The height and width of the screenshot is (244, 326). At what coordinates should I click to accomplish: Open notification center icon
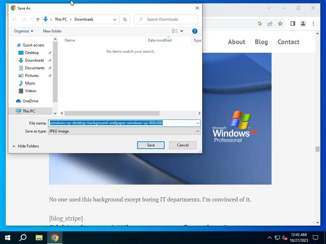coord(315,238)
